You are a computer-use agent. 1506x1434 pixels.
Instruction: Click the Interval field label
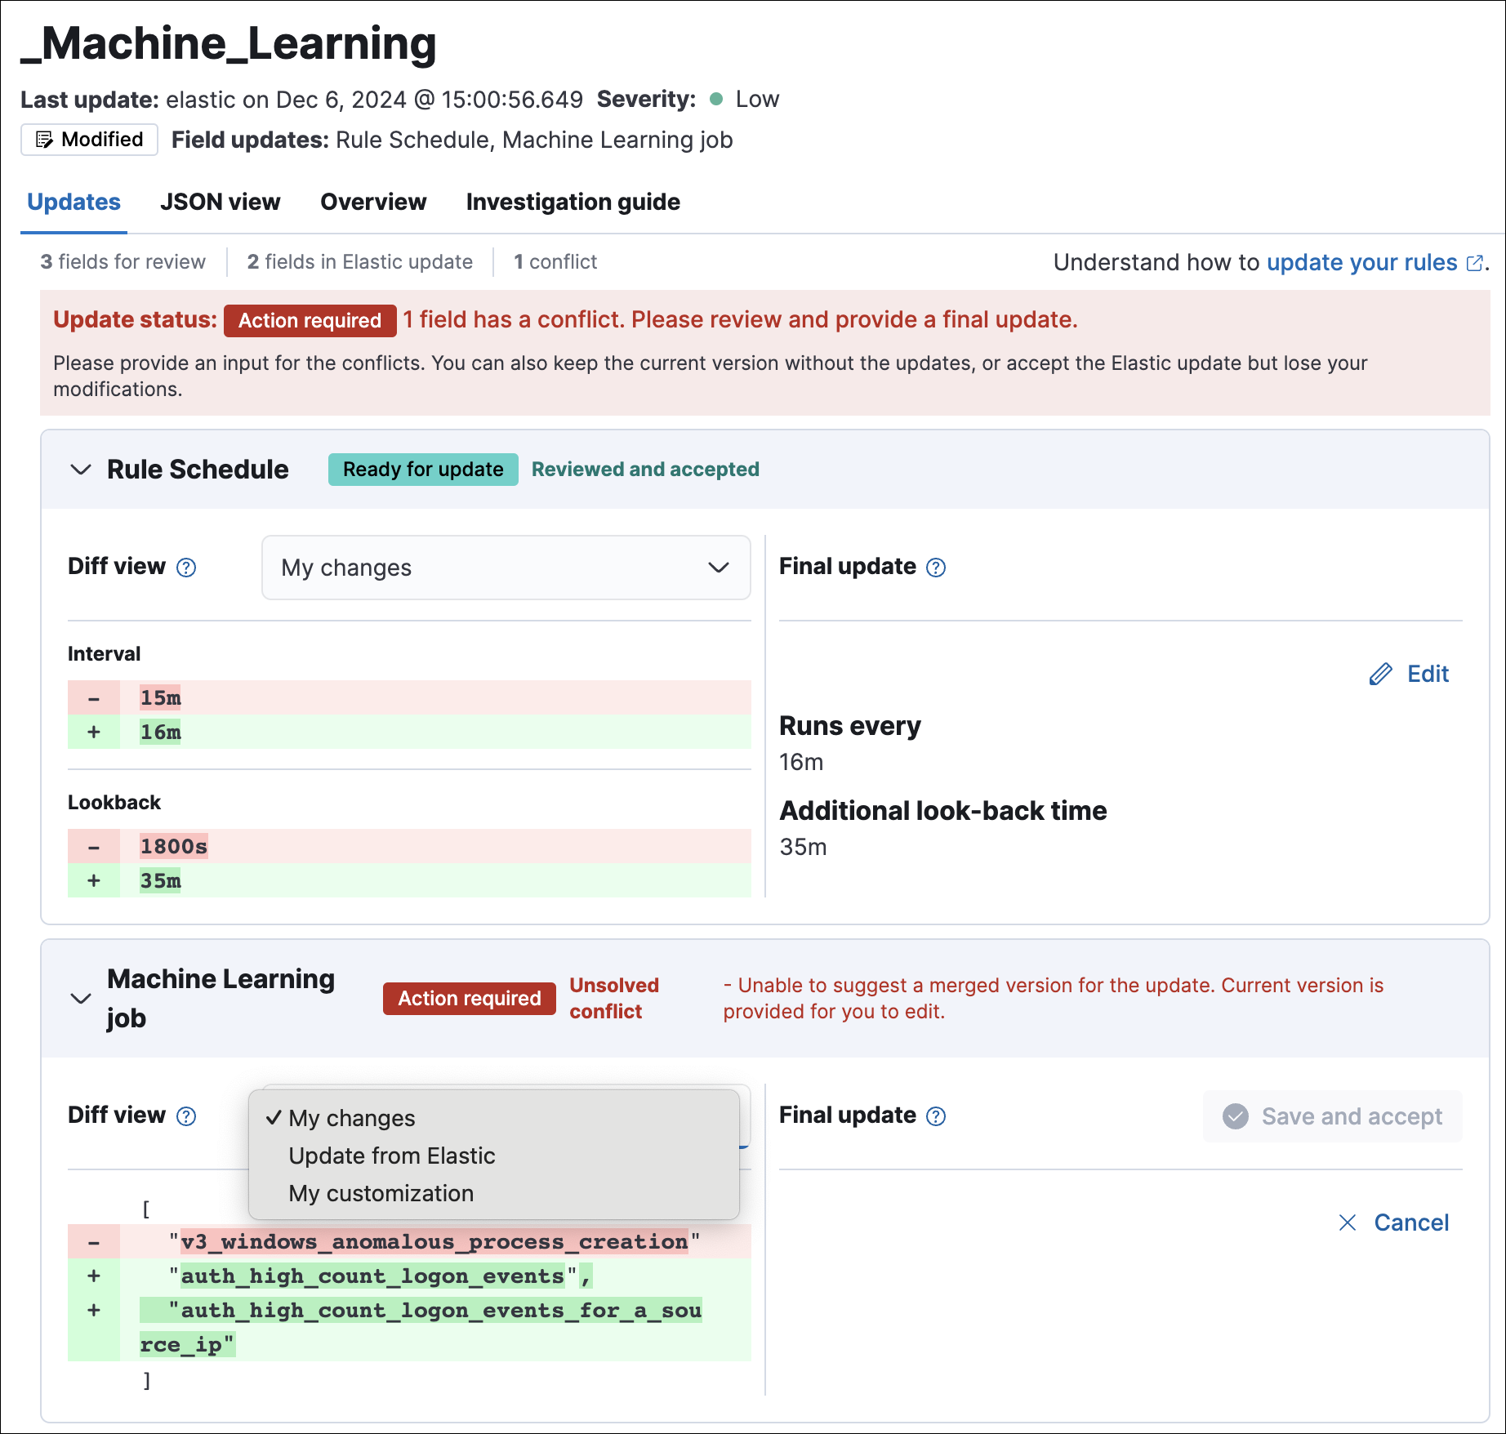pyautogui.click(x=104, y=654)
